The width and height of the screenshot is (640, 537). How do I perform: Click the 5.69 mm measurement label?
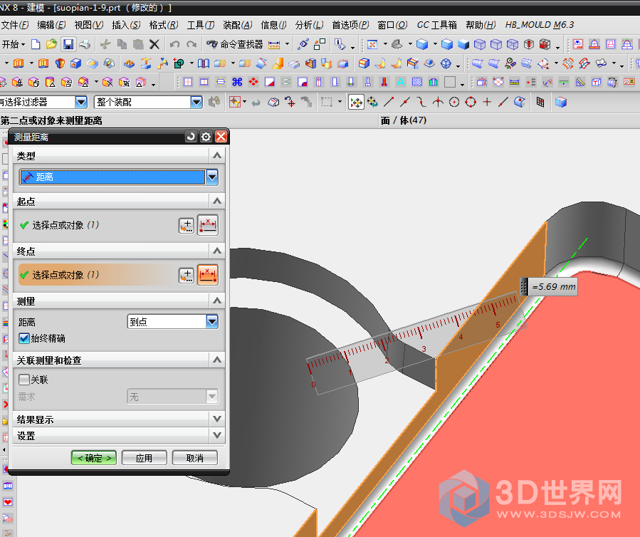[555, 287]
